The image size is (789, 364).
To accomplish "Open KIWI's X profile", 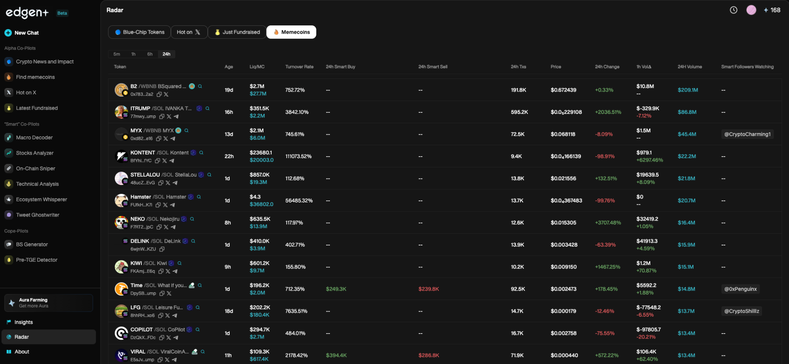I will click(x=168, y=271).
